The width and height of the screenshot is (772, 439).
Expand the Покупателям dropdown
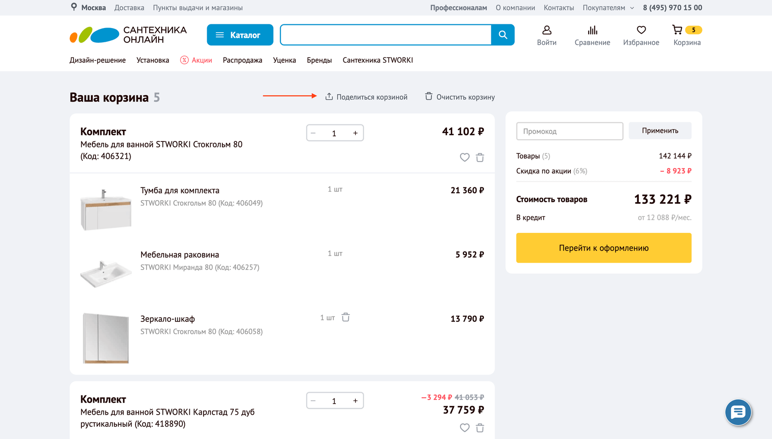pos(608,8)
